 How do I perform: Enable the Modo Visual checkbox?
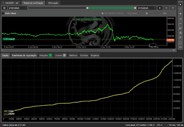point(3,13)
